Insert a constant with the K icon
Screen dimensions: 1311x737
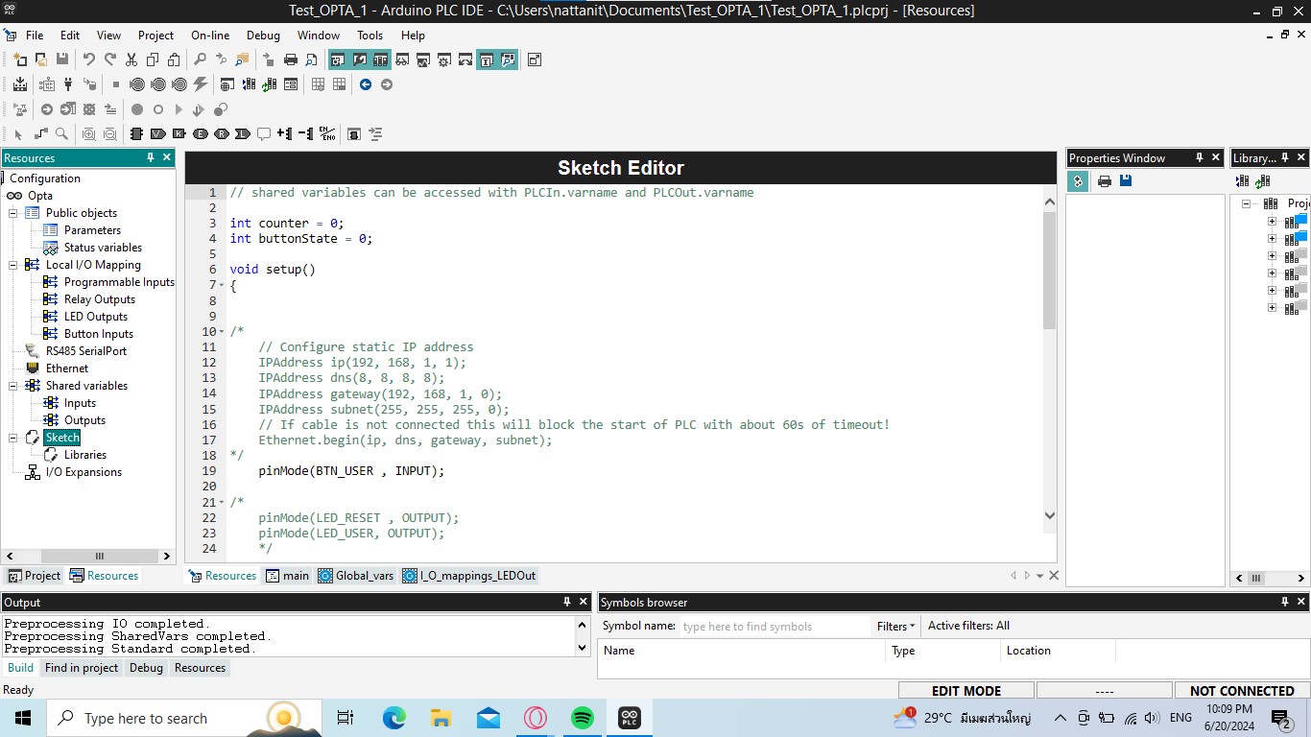click(179, 134)
